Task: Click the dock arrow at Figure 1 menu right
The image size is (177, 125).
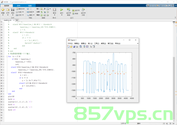Action: tap(138, 43)
